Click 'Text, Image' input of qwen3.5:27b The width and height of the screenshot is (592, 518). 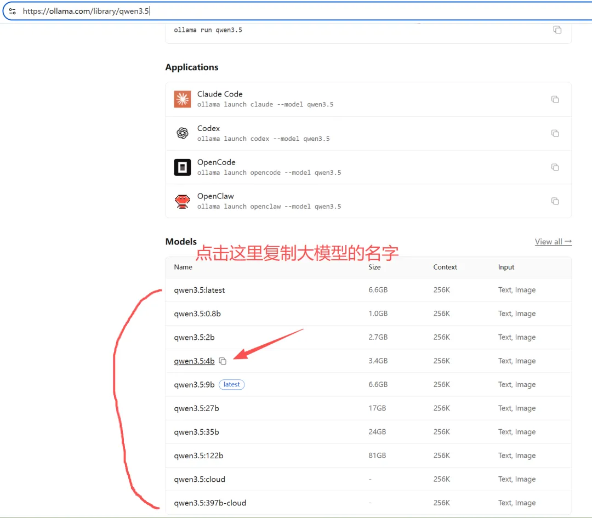click(x=517, y=408)
